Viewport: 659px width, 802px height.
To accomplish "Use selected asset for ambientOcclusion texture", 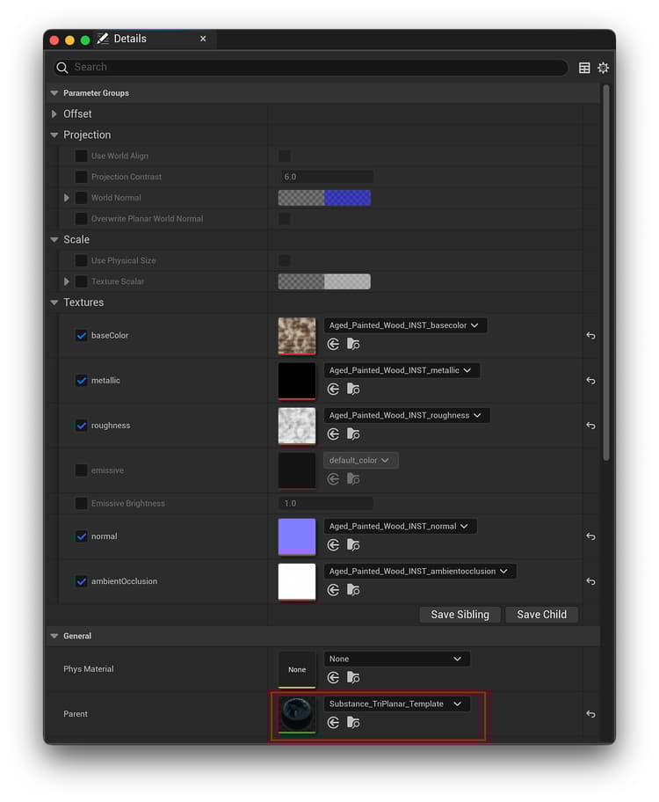I will pyautogui.click(x=333, y=590).
